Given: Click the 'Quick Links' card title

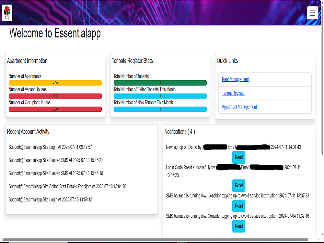Looking at the screenshot, I should (227, 61).
